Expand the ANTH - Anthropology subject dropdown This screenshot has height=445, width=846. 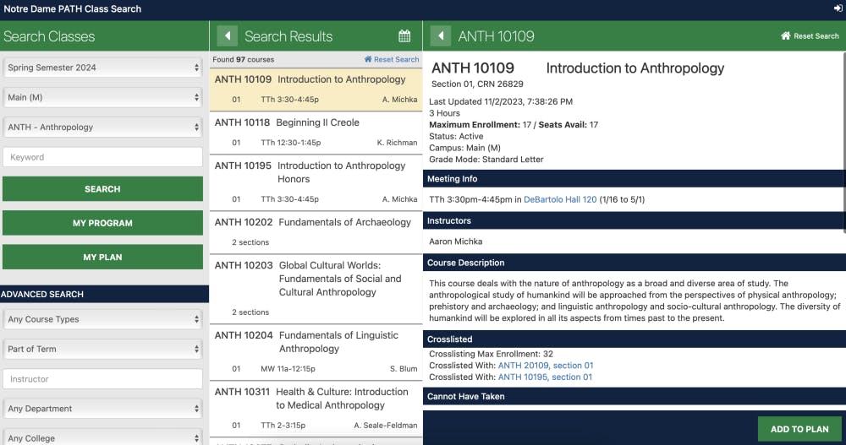pos(102,128)
